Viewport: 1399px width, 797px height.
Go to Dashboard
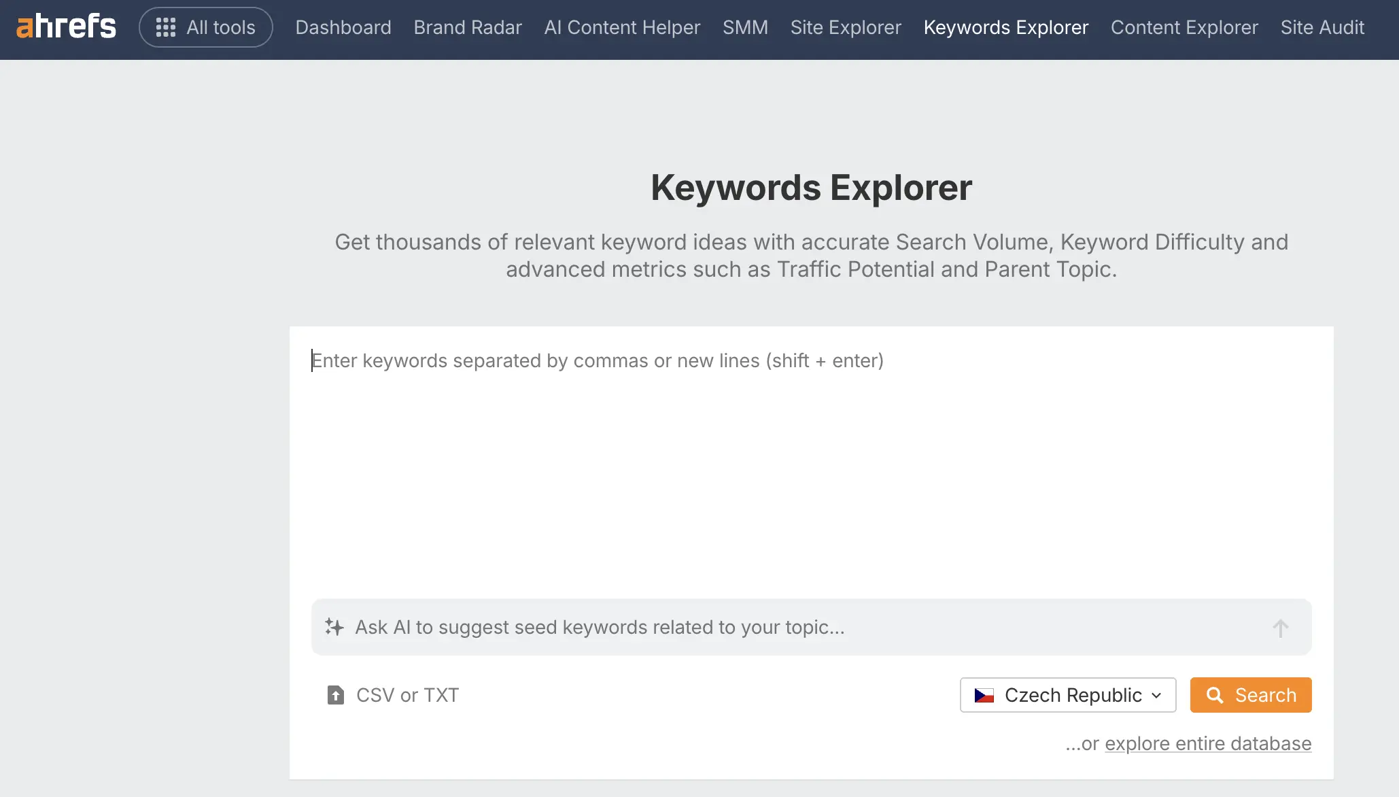click(x=343, y=27)
